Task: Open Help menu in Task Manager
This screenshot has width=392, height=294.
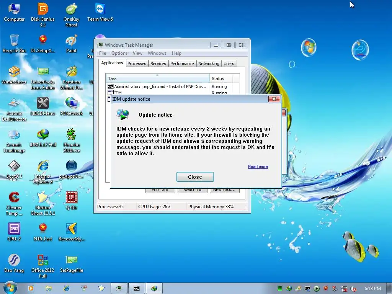Action: [x=176, y=53]
